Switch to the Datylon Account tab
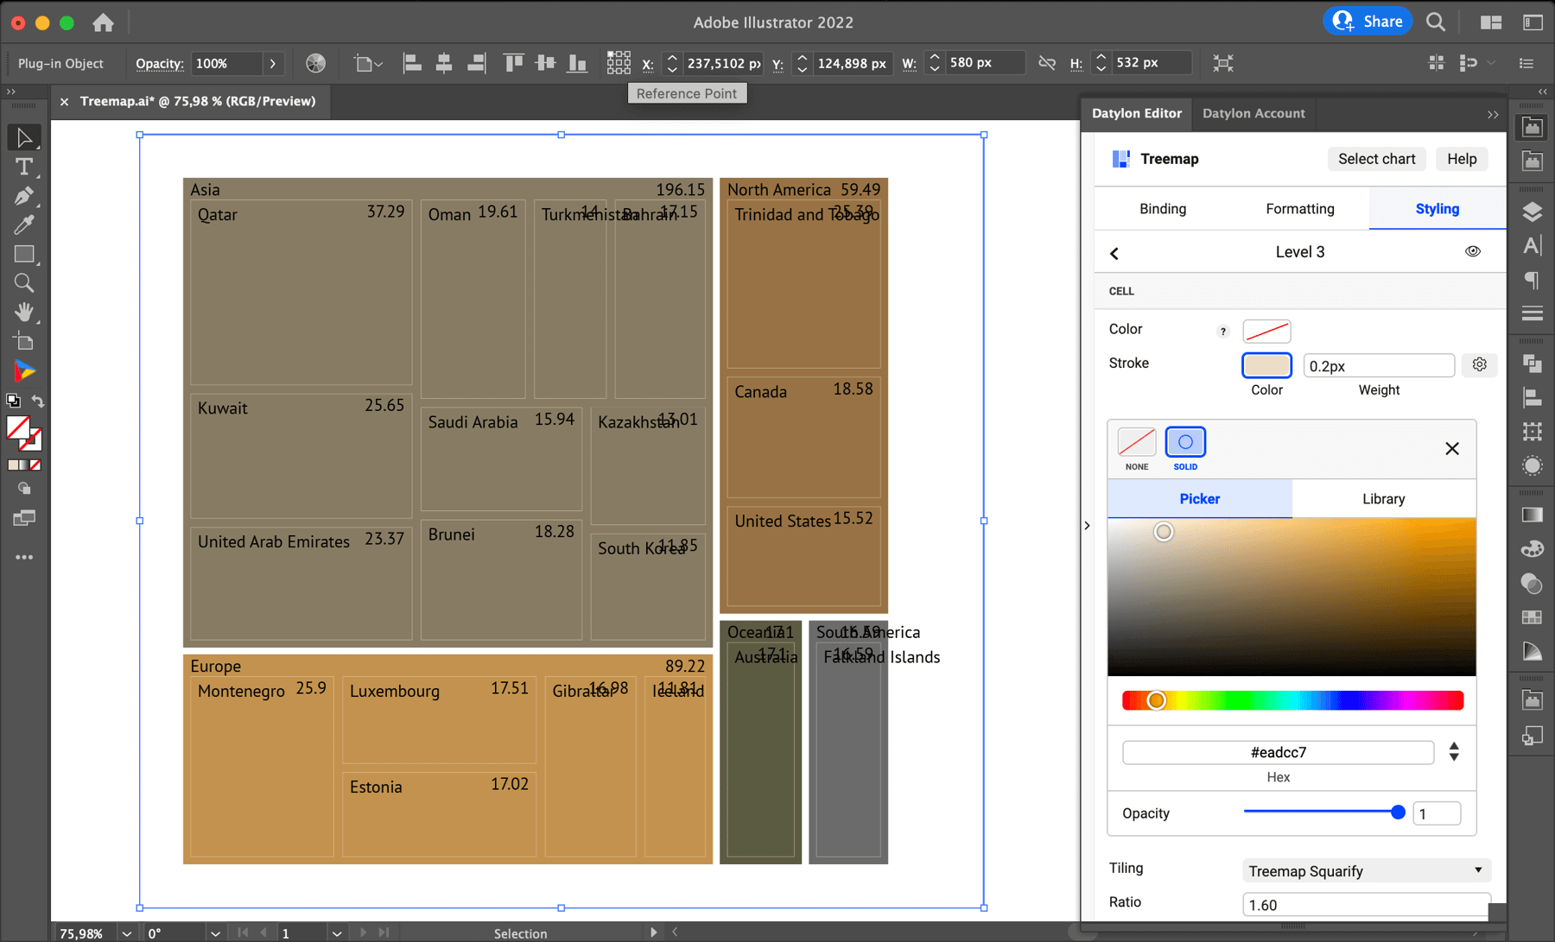The width and height of the screenshot is (1555, 942). coord(1254,113)
